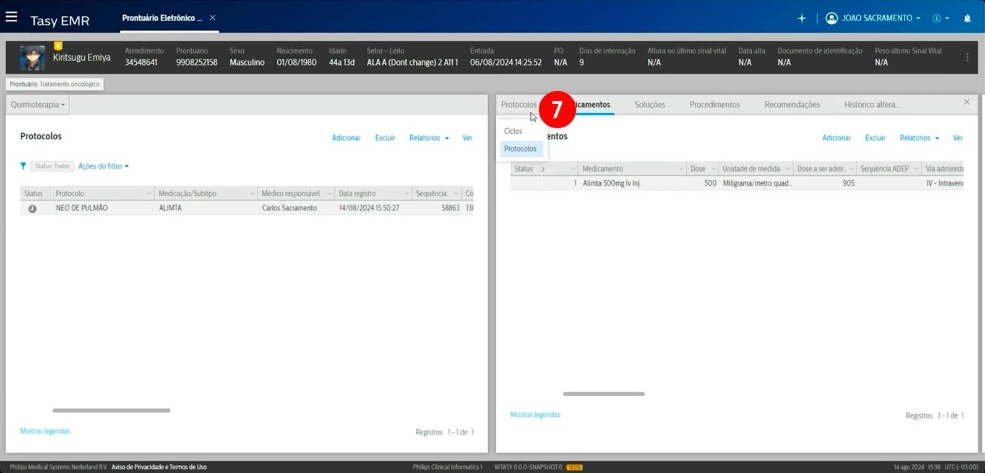This screenshot has width=985, height=473.
Task: Click the Status: Todos filter chip
Action: [52, 166]
